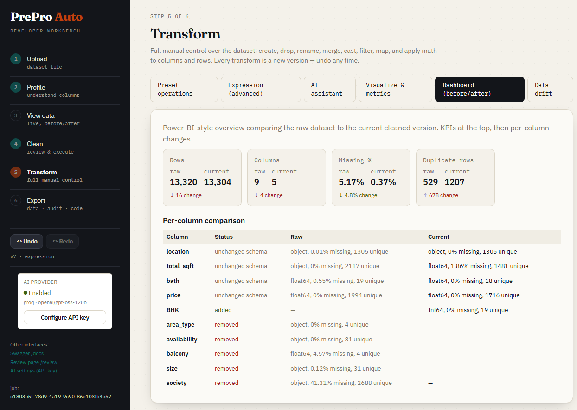The height and width of the screenshot is (410, 577).
Task: Click '↓ 4.8% change' under Missing %
Action: pos(358,195)
